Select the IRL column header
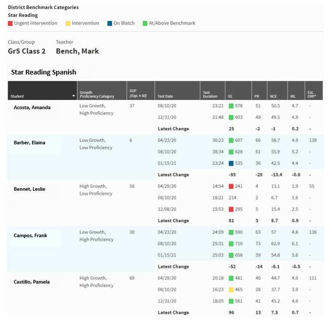 296,90
